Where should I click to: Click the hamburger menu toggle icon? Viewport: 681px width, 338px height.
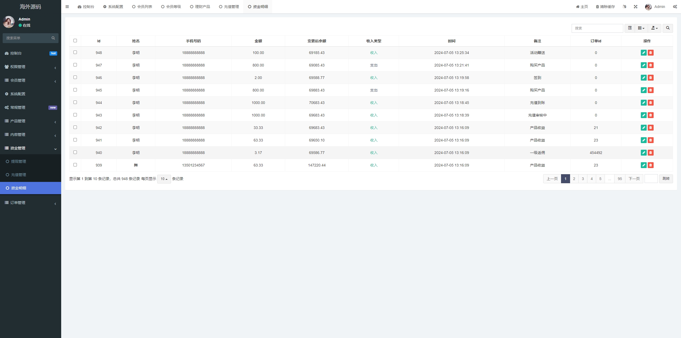pos(67,7)
